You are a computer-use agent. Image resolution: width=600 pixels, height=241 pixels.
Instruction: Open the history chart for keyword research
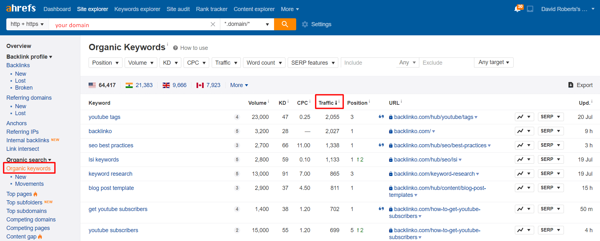[524, 173]
